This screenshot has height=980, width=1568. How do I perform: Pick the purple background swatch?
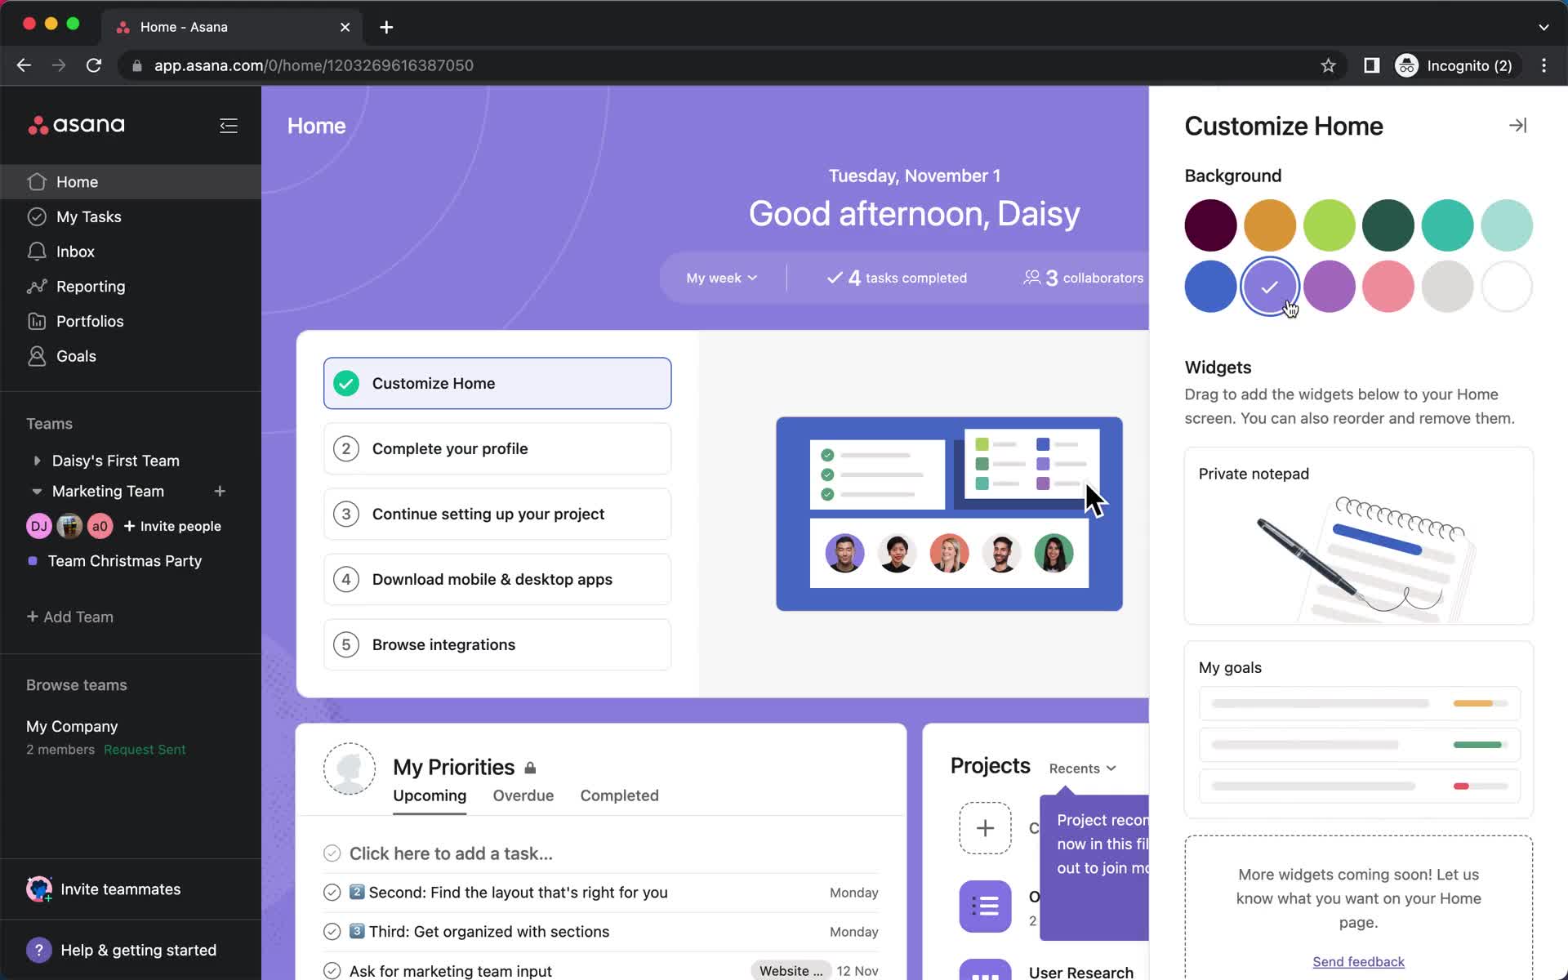point(1329,287)
